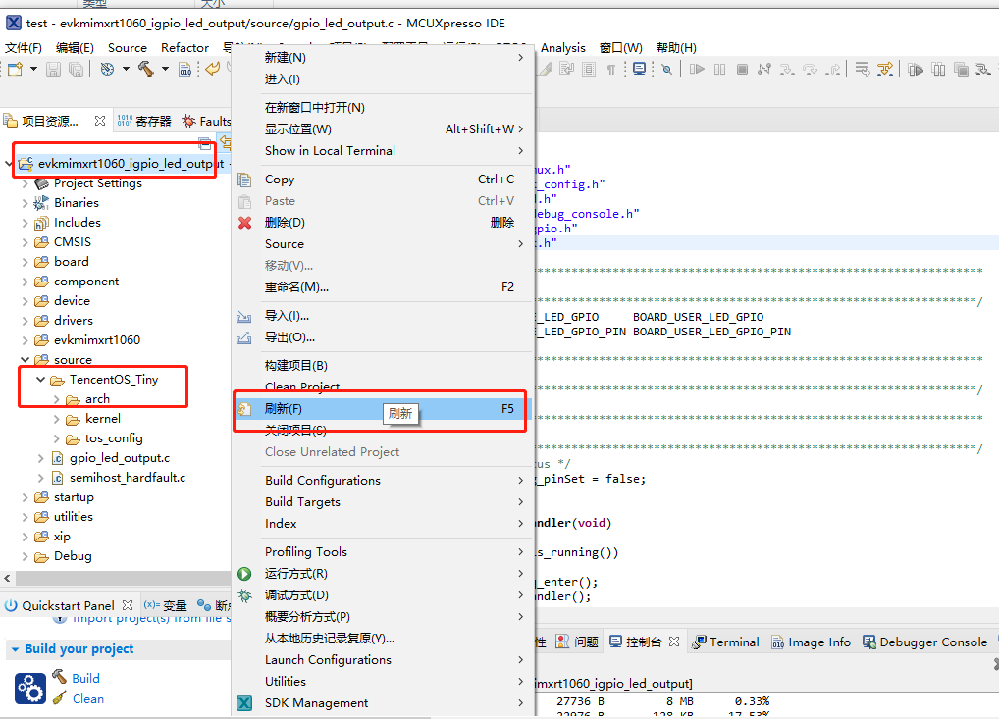This screenshot has height=719, width=999.
Task: Collapse the evkmimxrt1060_igpio_led_output project node
Action: pos(9,164)
